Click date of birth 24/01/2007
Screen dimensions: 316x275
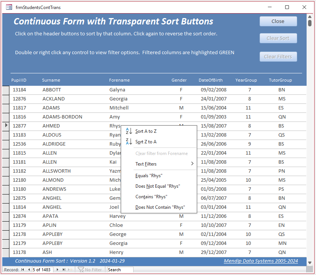[x=214, y=99]
